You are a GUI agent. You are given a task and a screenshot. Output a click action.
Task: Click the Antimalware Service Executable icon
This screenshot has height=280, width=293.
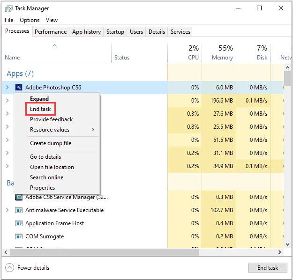[x=18, y=210]
